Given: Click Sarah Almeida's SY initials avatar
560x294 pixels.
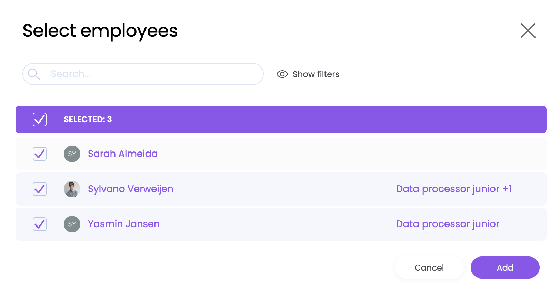Looking at the screenshot, I should [72, 154].
